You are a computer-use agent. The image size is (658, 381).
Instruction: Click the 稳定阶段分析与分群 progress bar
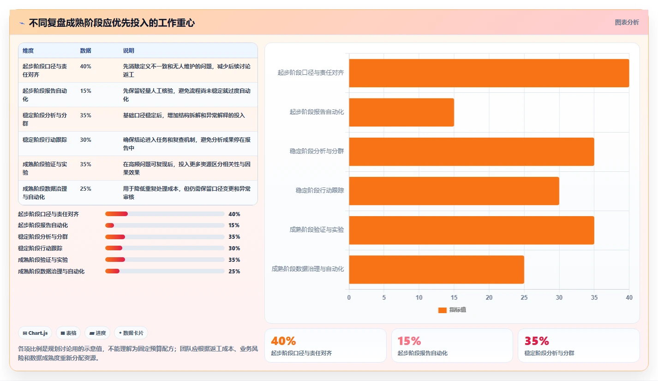point(165,237)
